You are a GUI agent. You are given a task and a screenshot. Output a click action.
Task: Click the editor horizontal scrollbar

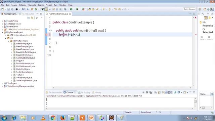tap(122, 88)
